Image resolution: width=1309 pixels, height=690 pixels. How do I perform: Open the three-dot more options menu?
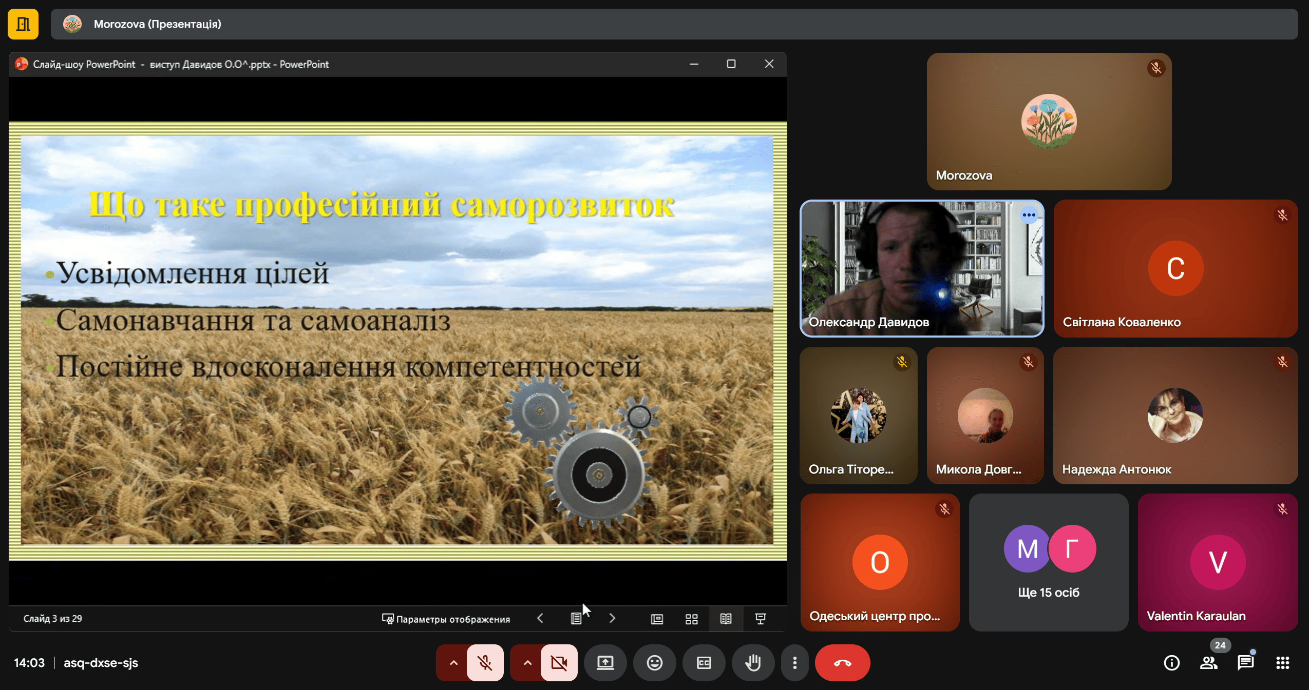(x=794, y=663)
